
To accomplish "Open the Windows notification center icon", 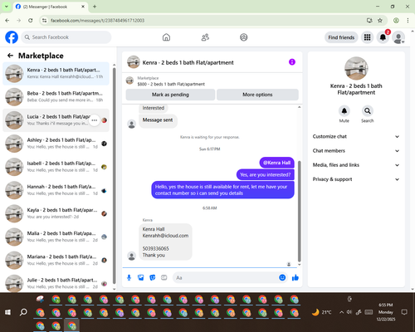I will (404, 312).
